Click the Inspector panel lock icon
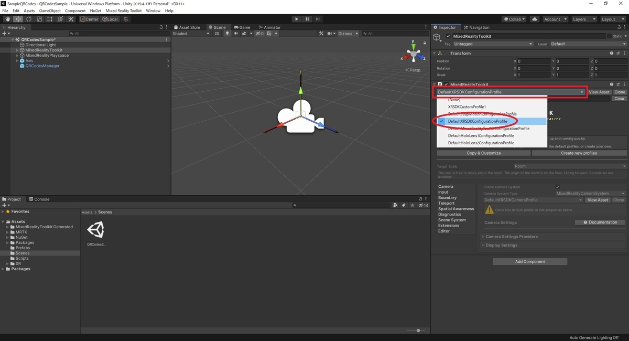Screen dimensions: 629x341 point(619,27)
